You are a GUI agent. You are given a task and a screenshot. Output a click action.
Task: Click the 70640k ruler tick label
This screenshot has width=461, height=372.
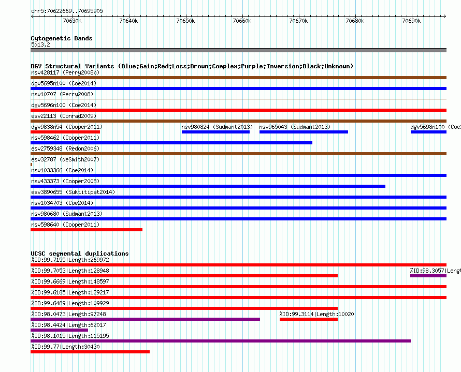(128, 21)
